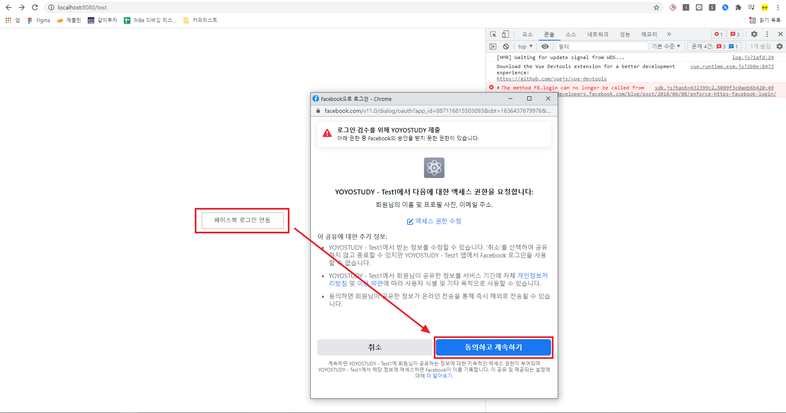Click the 동의하고 계속하기 button
Viewport: 786px width, 413px height.
coord(493,347)
